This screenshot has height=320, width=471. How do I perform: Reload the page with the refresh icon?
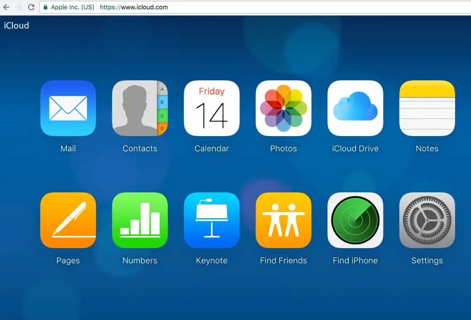[x=31, y=7]
